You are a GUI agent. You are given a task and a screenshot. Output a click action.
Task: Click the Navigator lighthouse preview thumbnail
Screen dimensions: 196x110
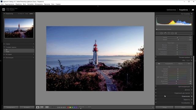click(x=19, y=28)
